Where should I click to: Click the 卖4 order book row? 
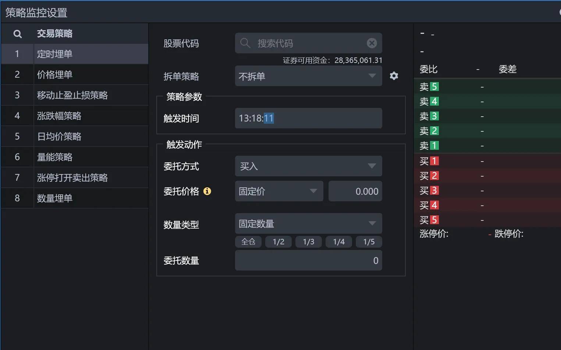coord(487,102)
